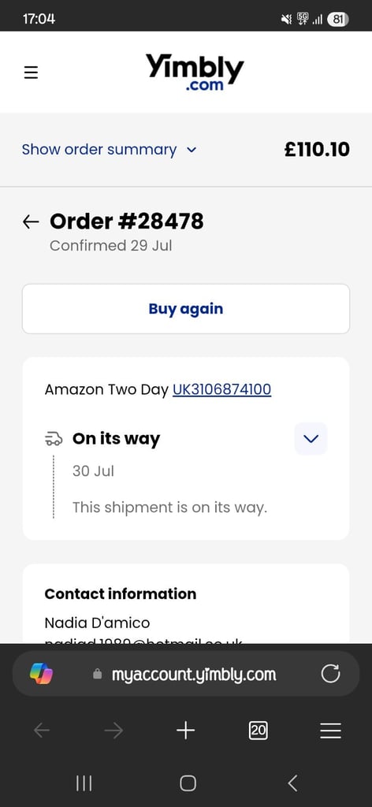Open the Copilot icon in address bar
The height and width of the screenshot is (807, 372).
click(41, 674)
